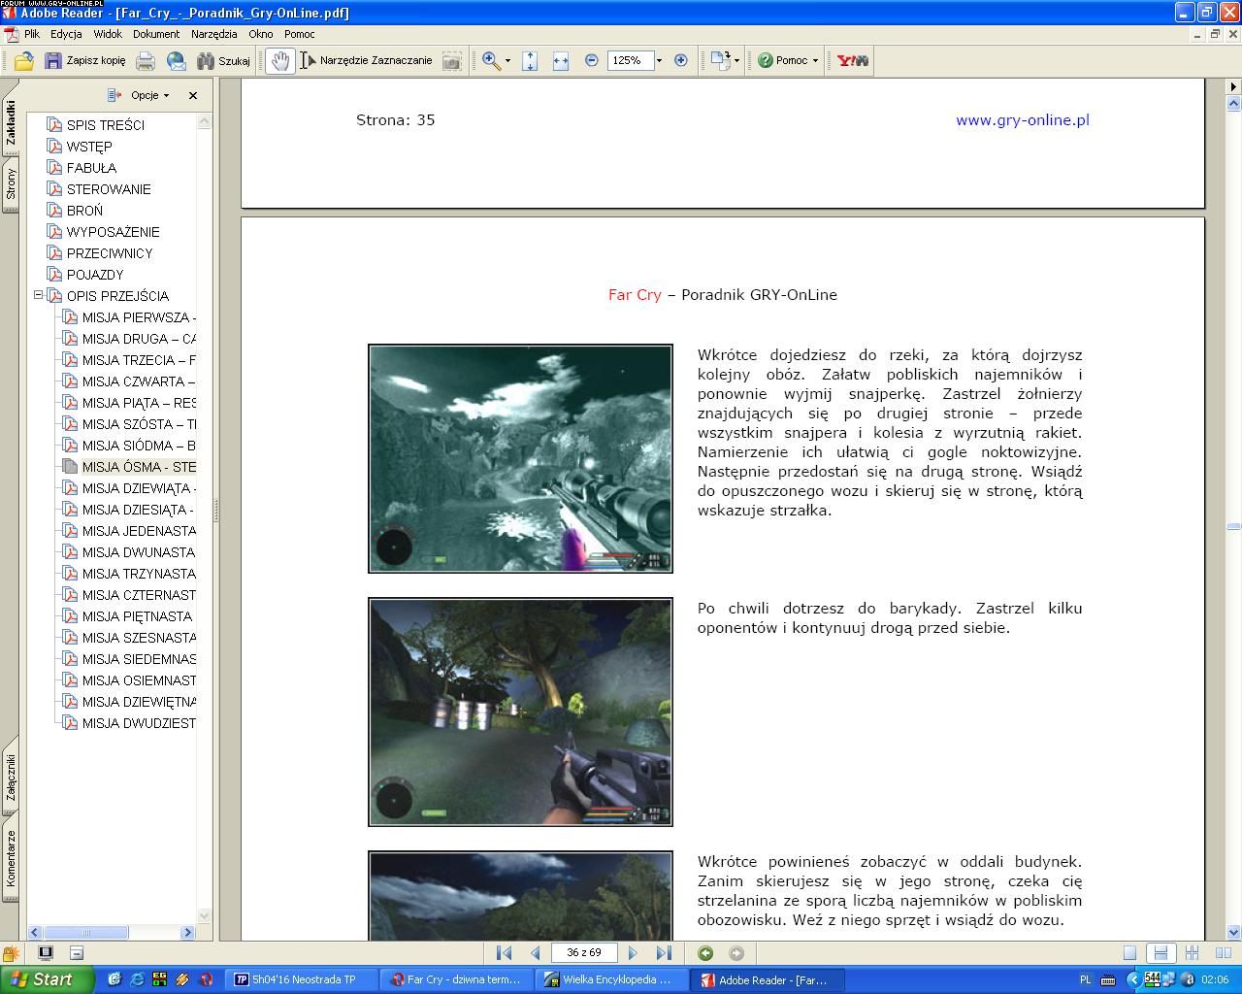Open the SPIS TREŚCI bookmark
The width and height of the screenshot is (1242, 994).
tap(105, 125)
